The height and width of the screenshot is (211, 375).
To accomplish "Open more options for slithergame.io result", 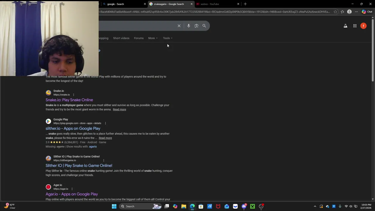I will point(103,160).
